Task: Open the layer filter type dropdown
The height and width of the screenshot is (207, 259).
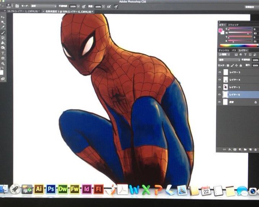Action: pos(224,55)
